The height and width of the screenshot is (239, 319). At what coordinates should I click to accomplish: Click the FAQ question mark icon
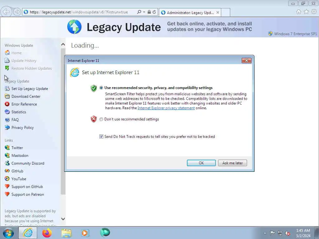click(7, 120)
